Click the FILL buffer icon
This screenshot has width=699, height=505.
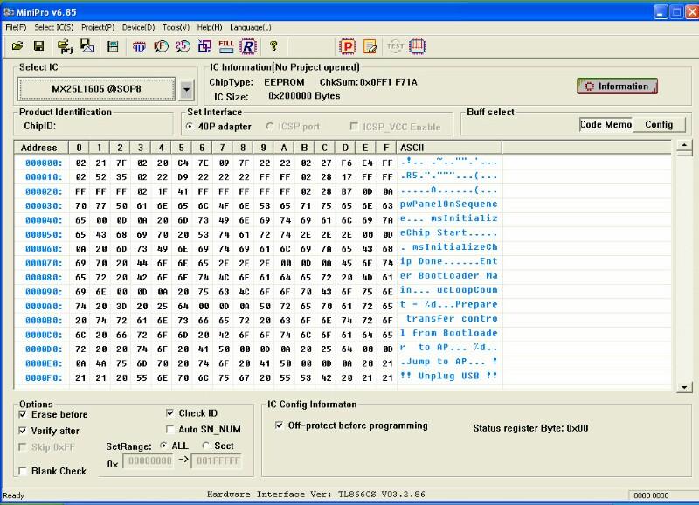[226, 46]
